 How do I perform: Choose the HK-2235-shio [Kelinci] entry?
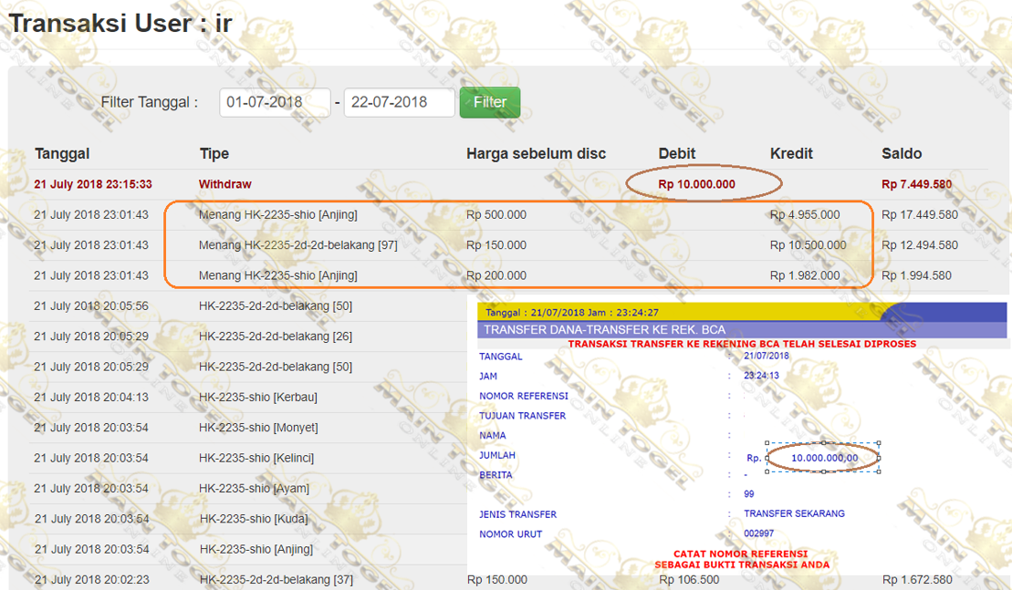[257, 458]
